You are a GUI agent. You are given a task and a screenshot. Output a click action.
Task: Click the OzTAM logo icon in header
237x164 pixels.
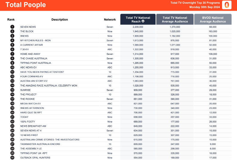click(x=227, y=5)
